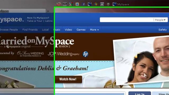
Task: Open the multicolored Windows-style bookmark icon
Action: (x=96, y=4)
